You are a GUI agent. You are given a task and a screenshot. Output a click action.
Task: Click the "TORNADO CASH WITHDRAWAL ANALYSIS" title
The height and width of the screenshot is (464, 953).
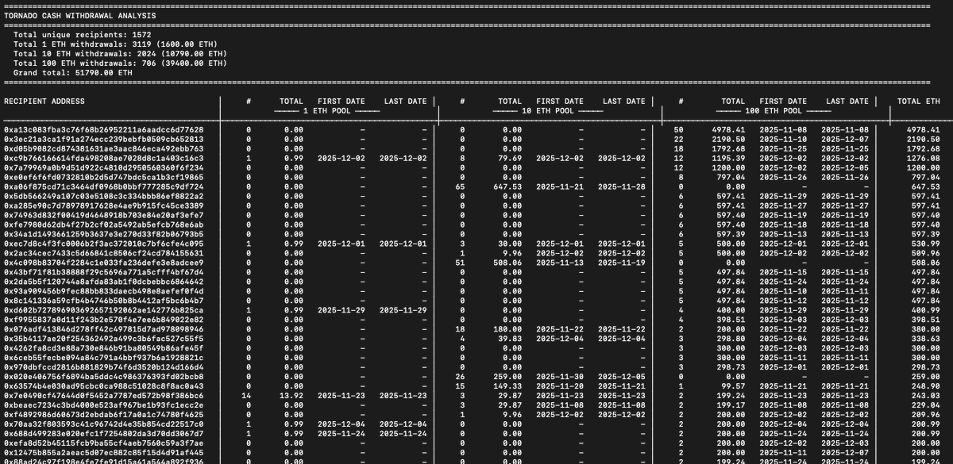point(80,15)
